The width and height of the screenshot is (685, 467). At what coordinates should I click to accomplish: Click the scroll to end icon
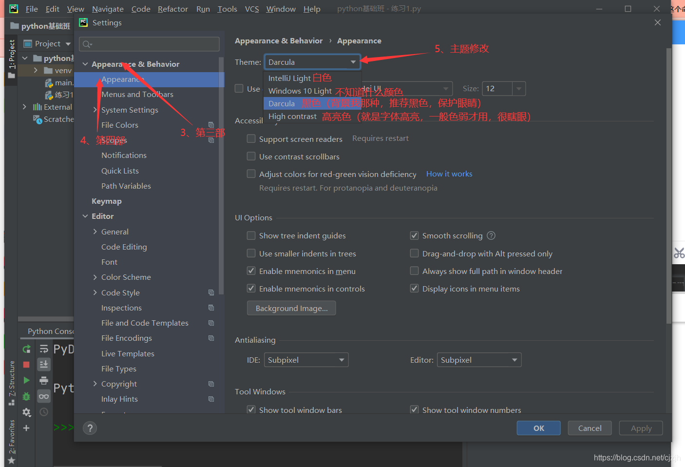tap(44, 364)
